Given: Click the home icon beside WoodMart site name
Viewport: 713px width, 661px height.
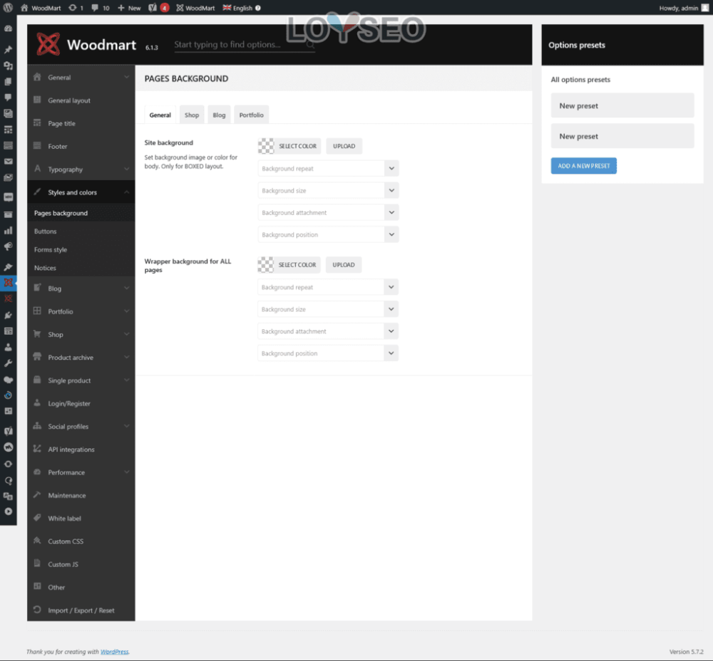Looking at the screenshot, I should tap(24, 8).
